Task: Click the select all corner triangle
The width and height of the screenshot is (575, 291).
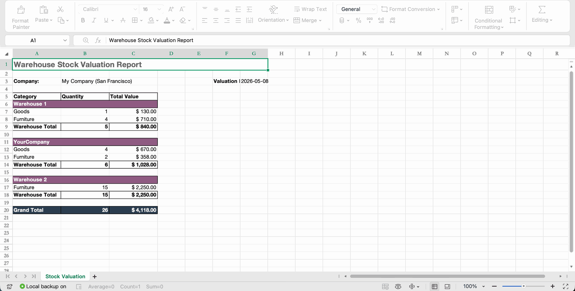Action: click(7, 54)
